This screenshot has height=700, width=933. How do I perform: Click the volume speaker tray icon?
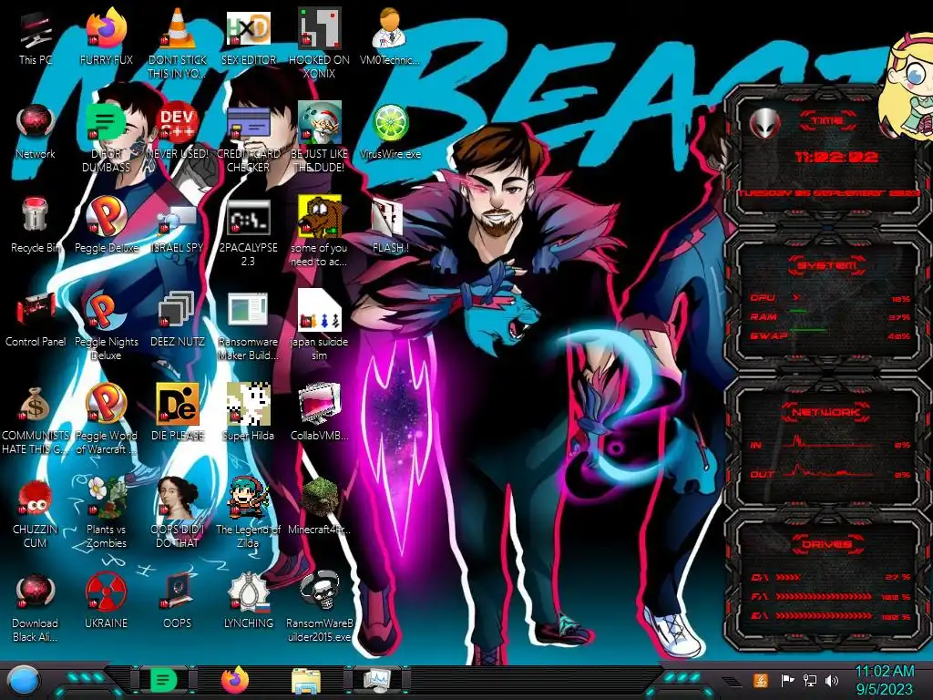tap(832, 680)
